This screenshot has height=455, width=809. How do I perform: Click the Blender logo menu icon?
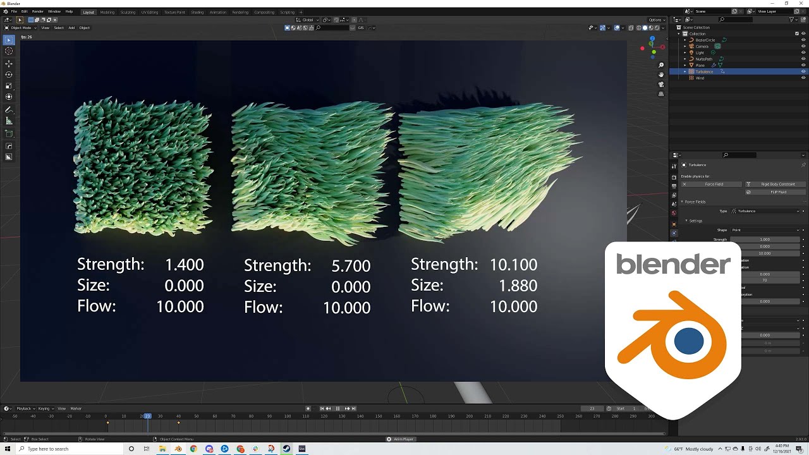click(4, 11)
